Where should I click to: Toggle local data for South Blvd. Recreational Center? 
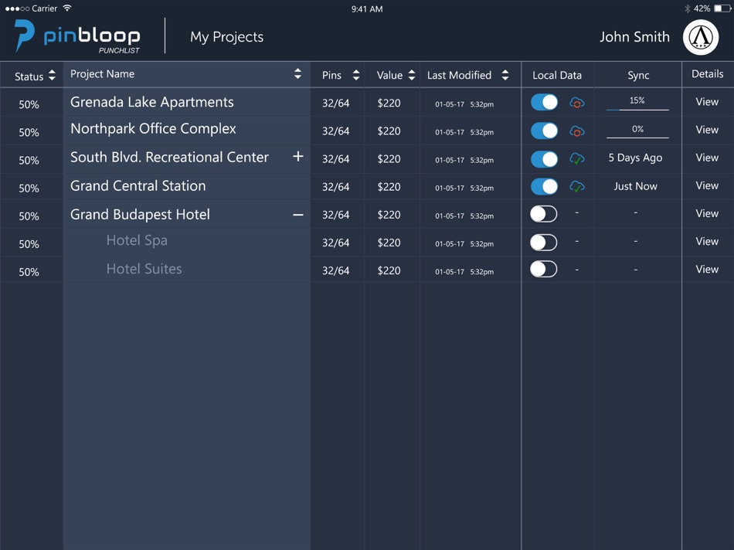544,158
